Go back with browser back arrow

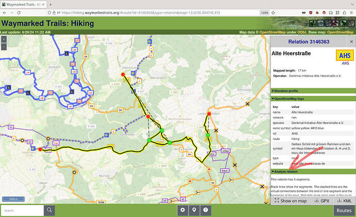tap(5, 13)
